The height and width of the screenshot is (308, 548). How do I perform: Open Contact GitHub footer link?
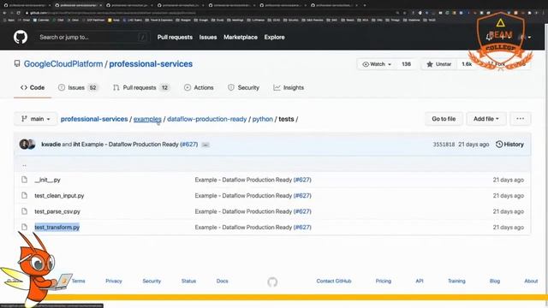[x=334, y=281]
